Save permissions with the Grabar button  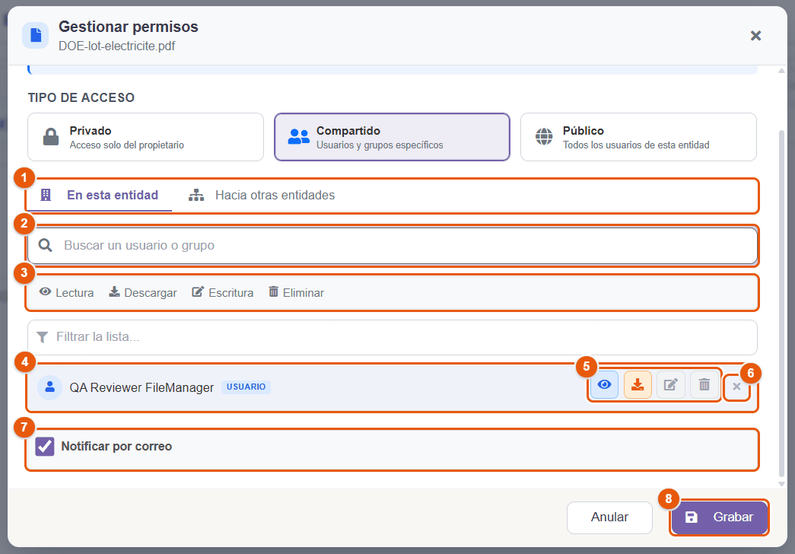coord(719,517)
